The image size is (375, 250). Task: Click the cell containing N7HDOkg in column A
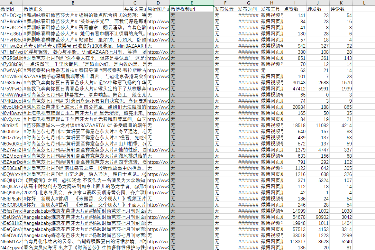pyautogui.click(x=11, y=15)
